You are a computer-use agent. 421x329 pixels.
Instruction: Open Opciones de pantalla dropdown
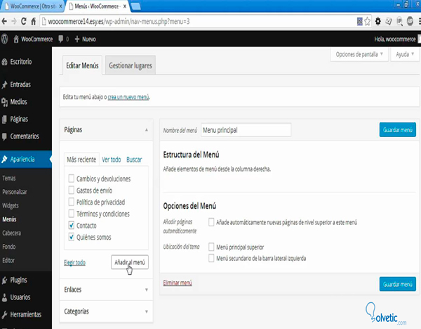(359, 54)
